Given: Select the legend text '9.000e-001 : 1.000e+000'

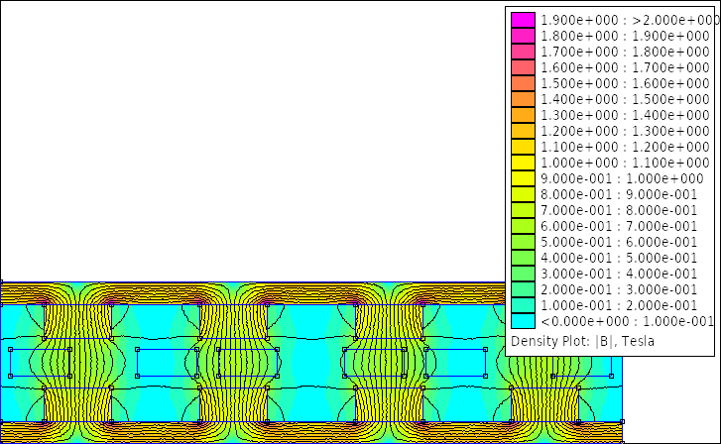Looking at the screenshot, I should pos(622,178).
